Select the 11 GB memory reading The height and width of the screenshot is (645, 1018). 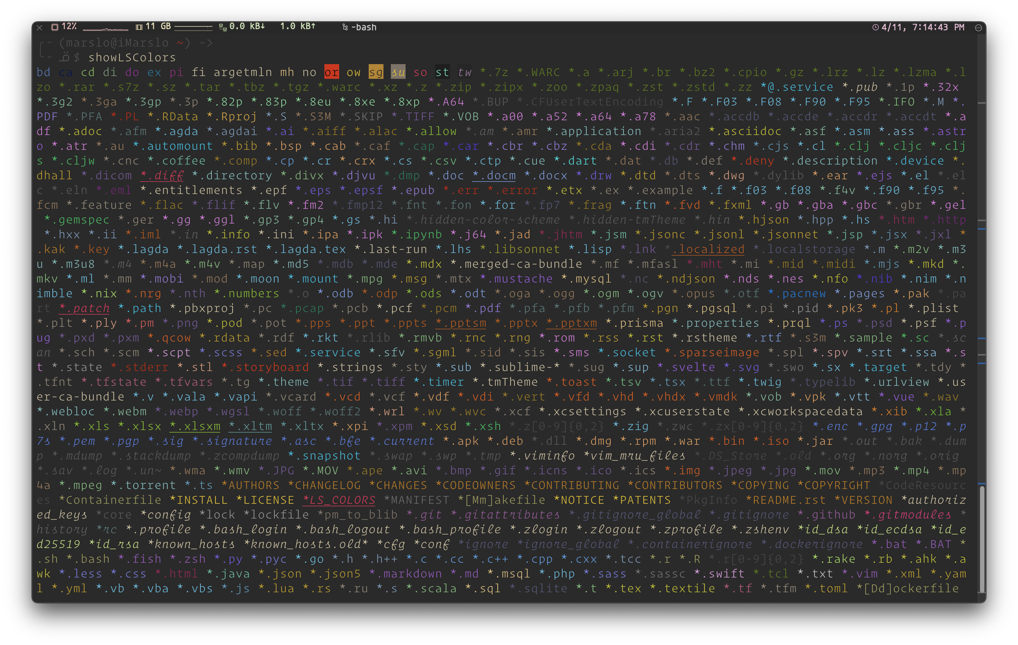[x=158, y=27]
